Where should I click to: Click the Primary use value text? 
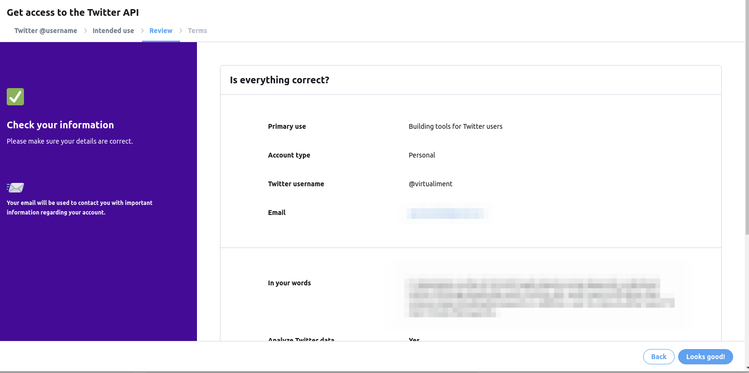coord(455,126)
